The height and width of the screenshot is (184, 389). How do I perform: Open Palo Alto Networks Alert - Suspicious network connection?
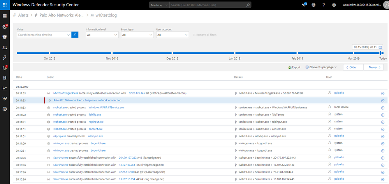[87, 100]
